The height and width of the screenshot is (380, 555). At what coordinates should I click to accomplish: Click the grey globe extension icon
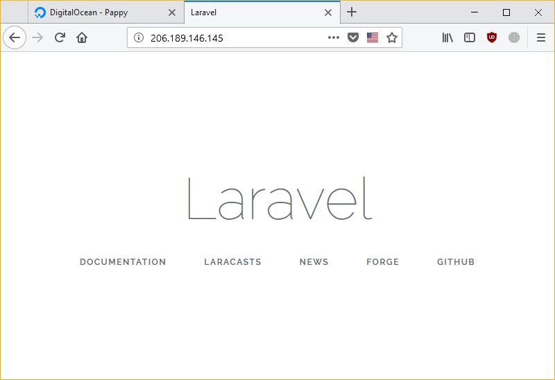coord(514,37)
